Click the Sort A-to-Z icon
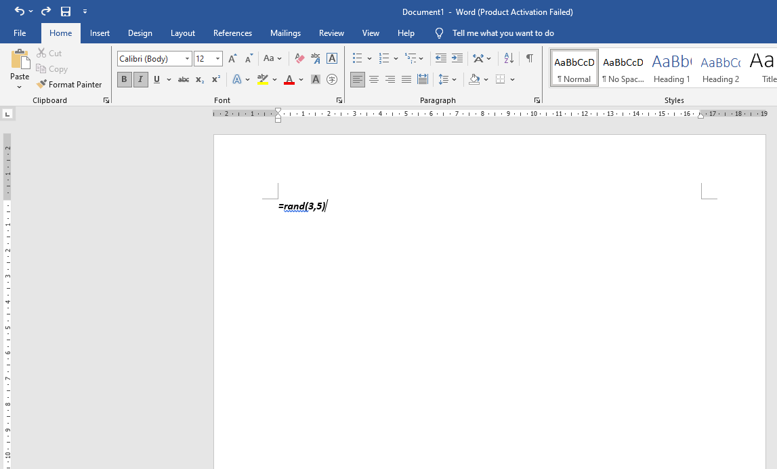Image resolution: width=777 pixels, height=469 pixels. [509, 59]
